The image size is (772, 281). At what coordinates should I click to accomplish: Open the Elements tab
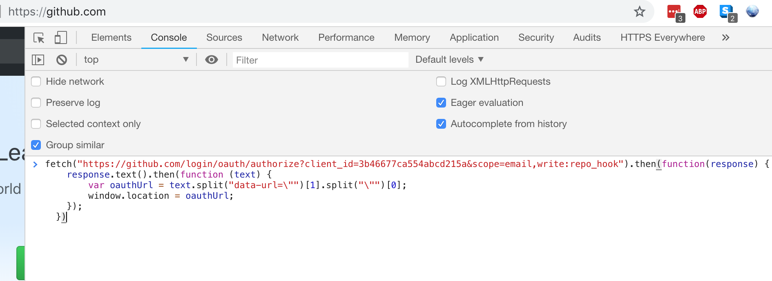[x=111, y=37]
